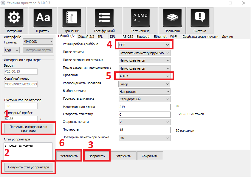
Task: Click the Запросить button
Action: click(97, 156)
